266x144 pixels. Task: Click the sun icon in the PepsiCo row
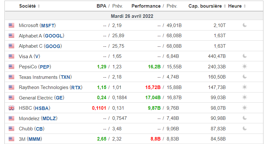pos(245,66)
